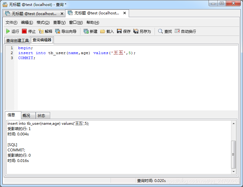Click the status bar '查询时间: 0.020s' entry
This screenshot has width=243, height=187.
152,181
